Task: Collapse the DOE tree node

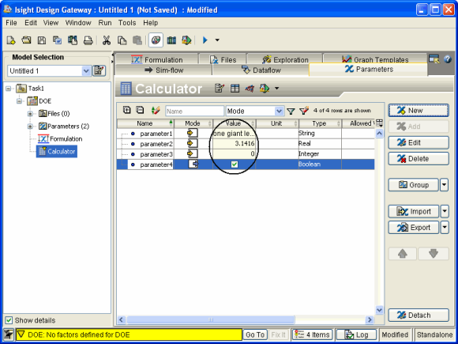Action: click(x=19, y=101)
